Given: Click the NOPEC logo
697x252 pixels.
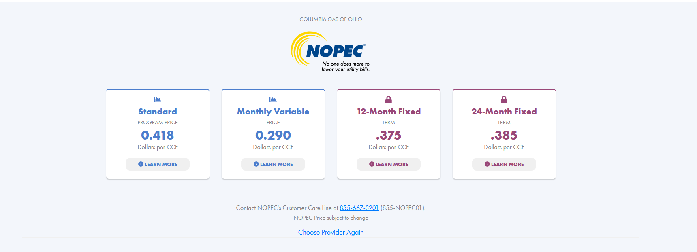Looking at the screenshot, I should click(331, 52).
